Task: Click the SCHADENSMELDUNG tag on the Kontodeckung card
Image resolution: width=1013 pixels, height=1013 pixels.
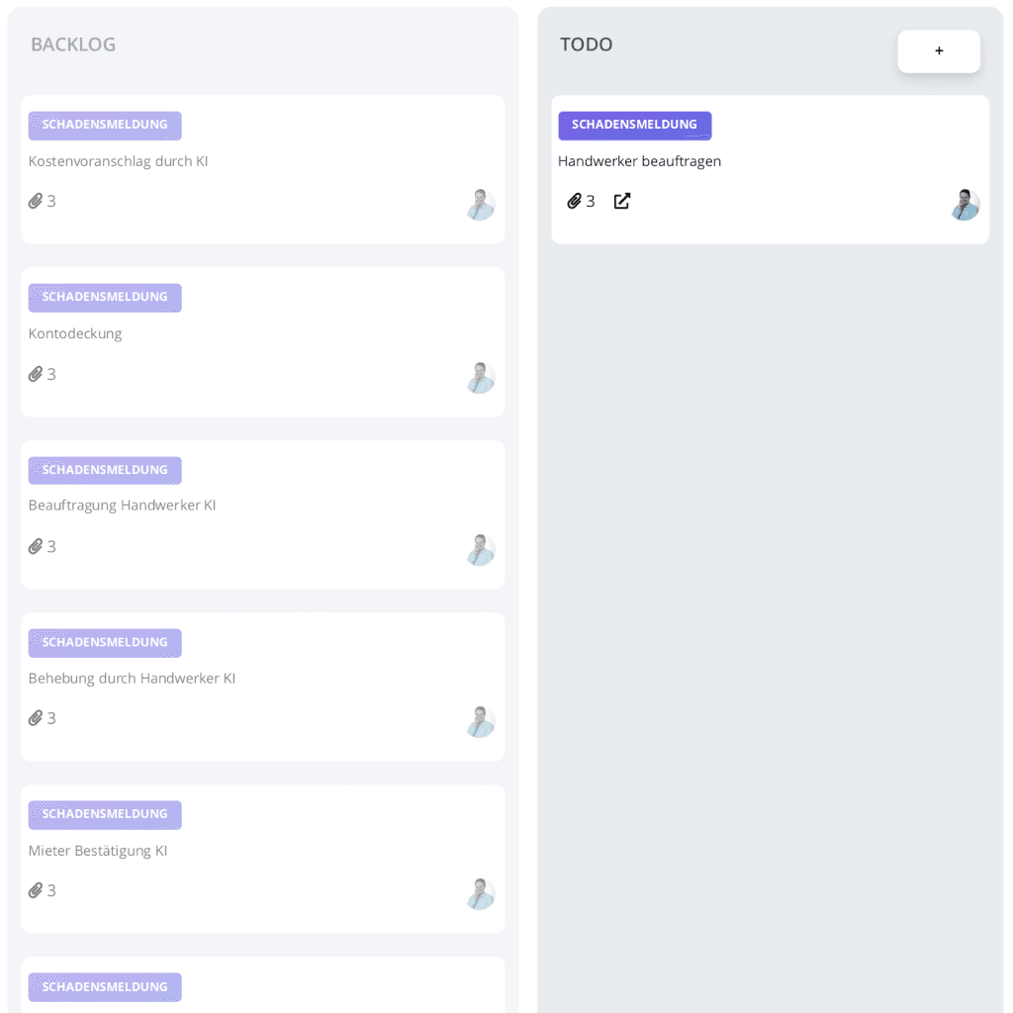Action: tap(105, 298)
